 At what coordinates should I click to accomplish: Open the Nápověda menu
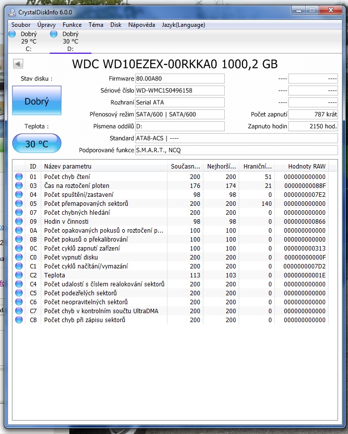(142, 25)
